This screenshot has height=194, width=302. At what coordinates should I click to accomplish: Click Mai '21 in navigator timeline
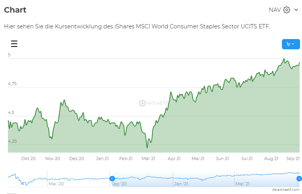pos(243,183)
